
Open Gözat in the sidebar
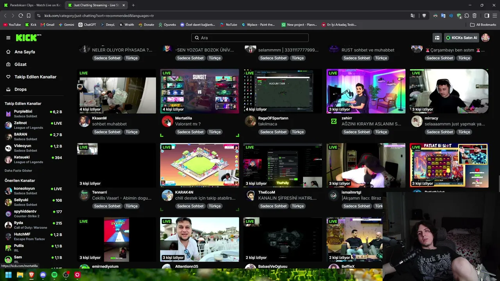[x=20, y=64]
